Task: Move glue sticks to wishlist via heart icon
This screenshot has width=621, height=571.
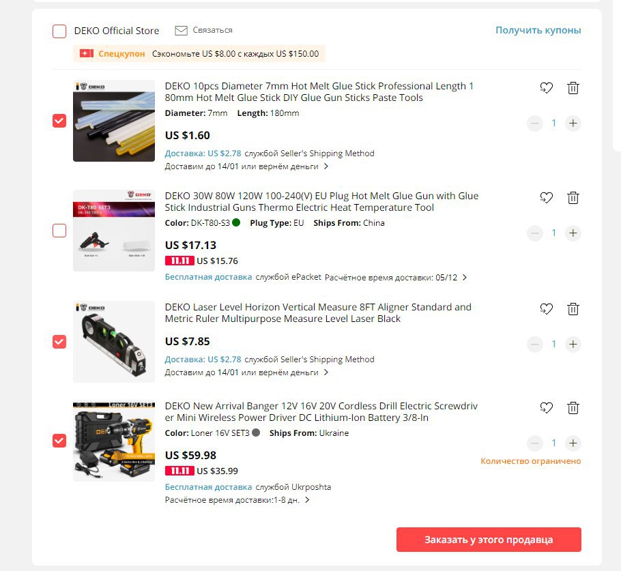Action: (x=546, y=88)
